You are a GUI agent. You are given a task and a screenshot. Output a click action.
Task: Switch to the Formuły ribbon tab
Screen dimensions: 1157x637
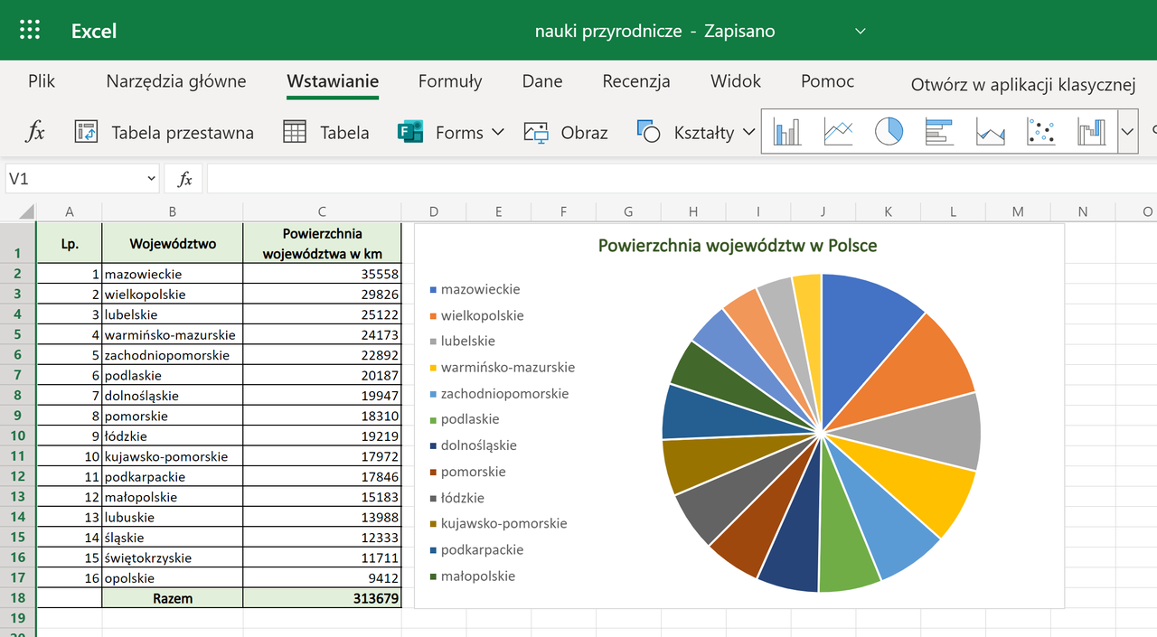(x=449, y=80)
